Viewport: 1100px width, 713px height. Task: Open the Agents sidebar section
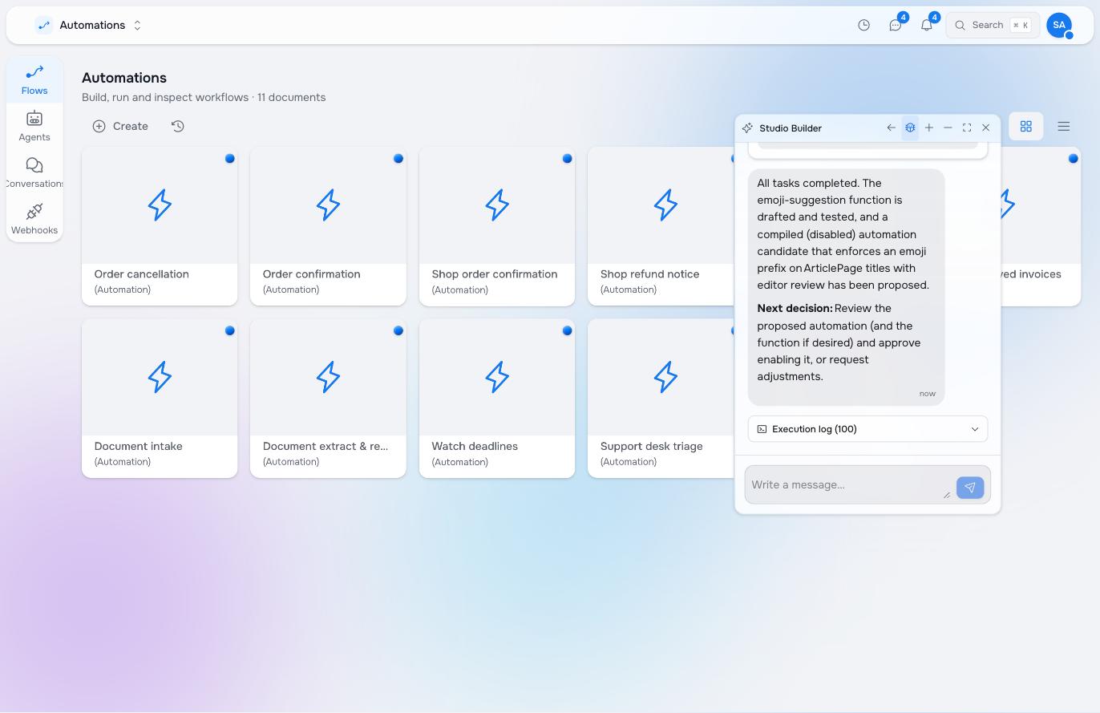coord(34,127)
